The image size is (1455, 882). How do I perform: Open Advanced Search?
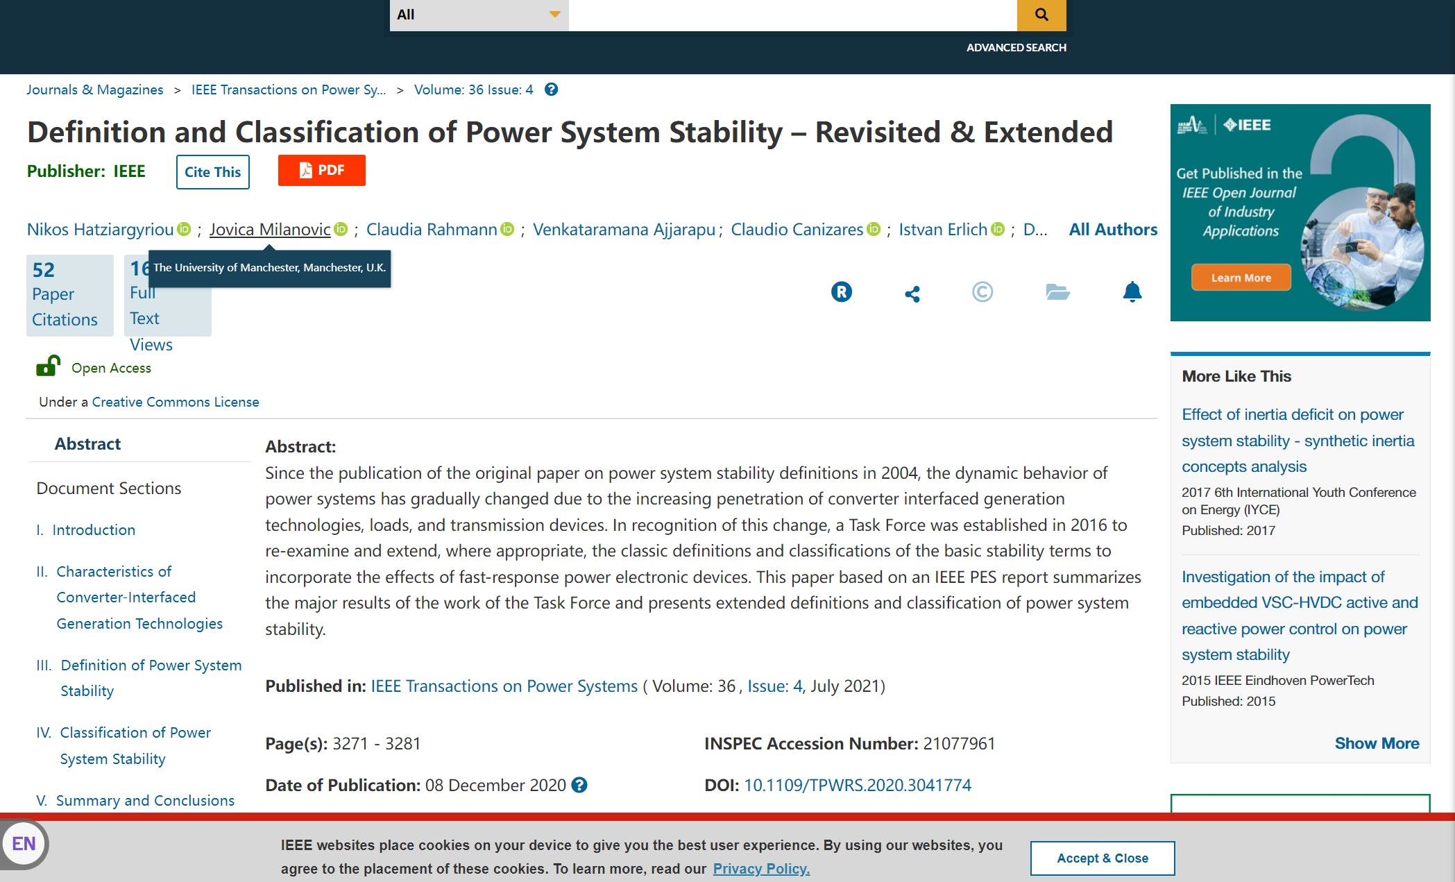(x=1016, y=47)
